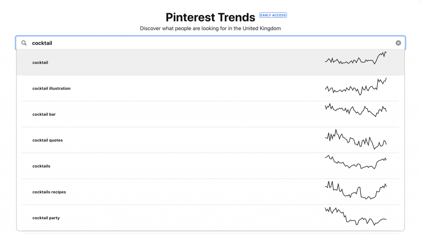Select the "cocktails recipes" suggestion

(x=210, y=192)
